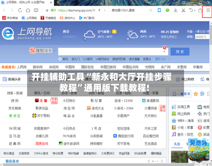Go to previous page of 猜你喜欢 carousel
Screen dimensions: 212x166
pyautogui.click(x=149, y=161)
